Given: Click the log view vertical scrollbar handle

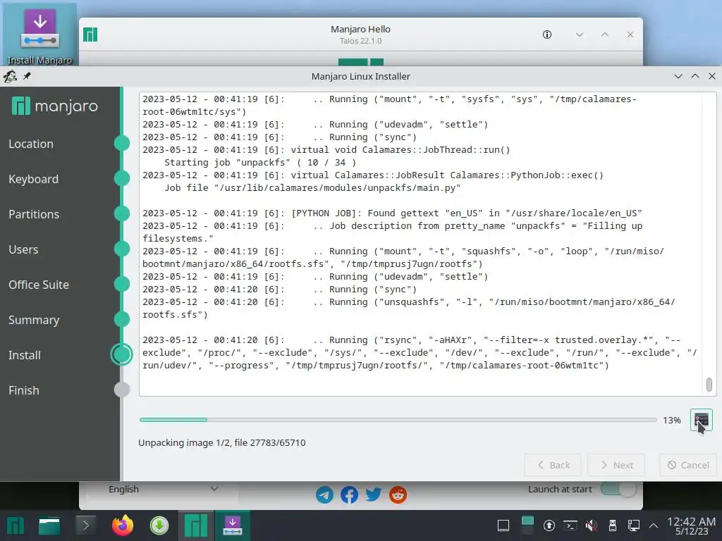Looking at the screenshot, I should click(x=709, y=385).
